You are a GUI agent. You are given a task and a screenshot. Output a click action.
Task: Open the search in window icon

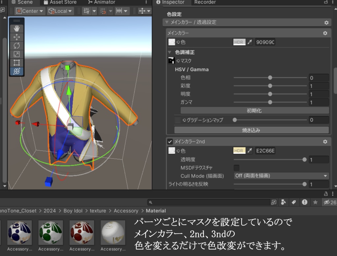click(274, 202)
